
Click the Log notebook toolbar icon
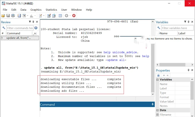[x=19, y=16]
